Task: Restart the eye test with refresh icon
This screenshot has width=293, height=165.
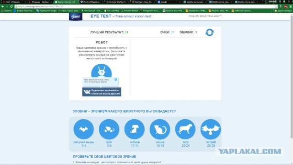Action: [210, 33]
